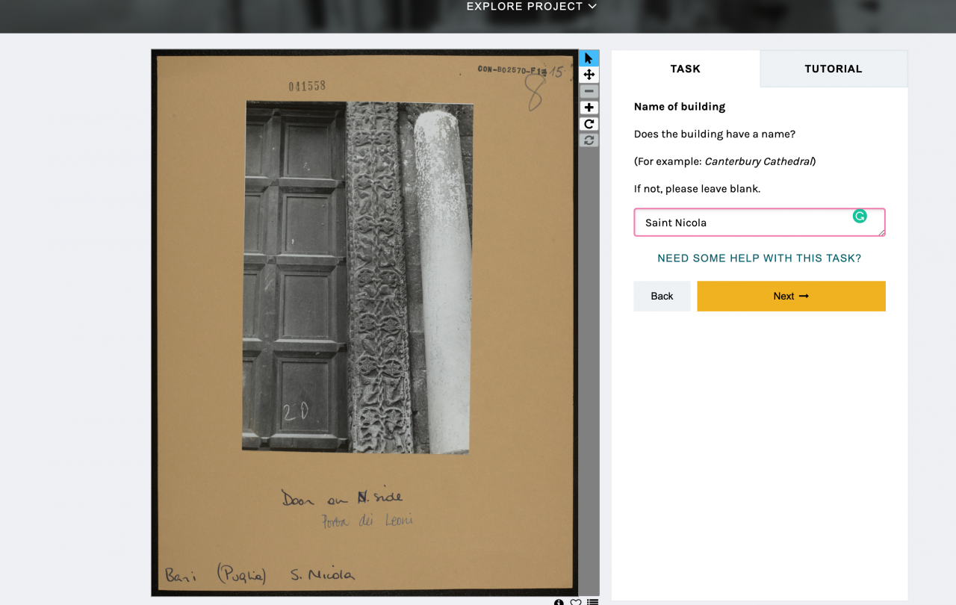The width and height of the screenshot is (956, 605).
Task: Click the text 'Does the building have a name?'
Action: [x=715, y=134]
